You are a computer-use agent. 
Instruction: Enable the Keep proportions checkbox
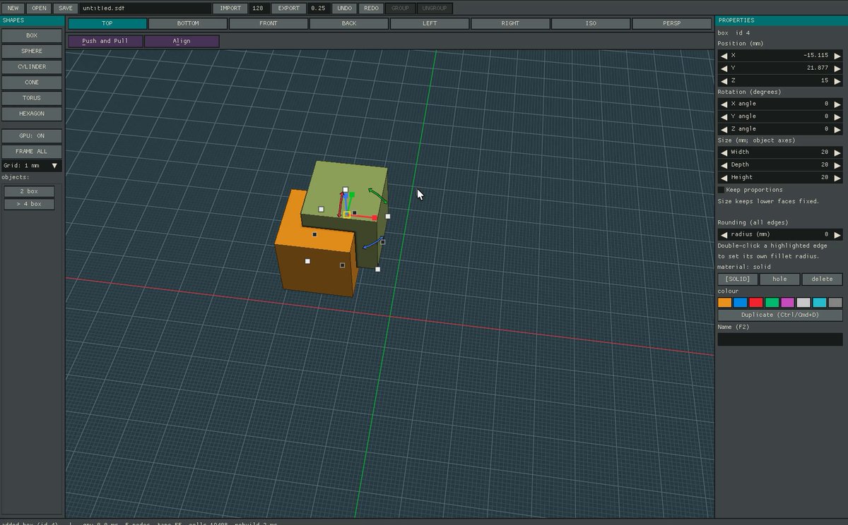pyautogui.click(x=721, y=190)
